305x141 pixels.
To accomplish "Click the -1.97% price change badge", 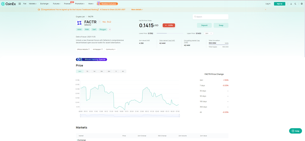I will tap(169, 25).
